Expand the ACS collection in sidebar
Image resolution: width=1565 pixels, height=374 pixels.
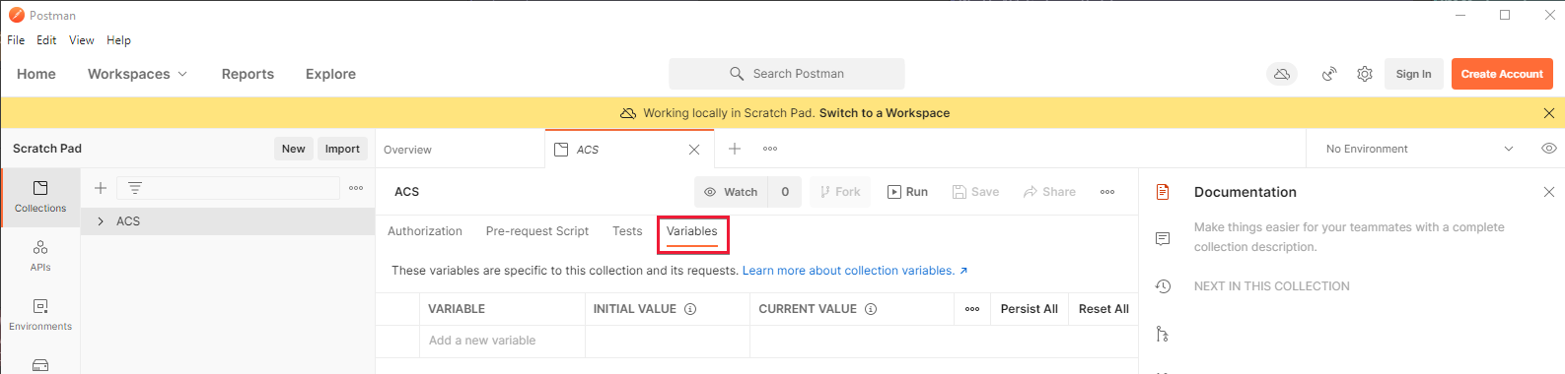pyautogui.click(x=101, y=221)
